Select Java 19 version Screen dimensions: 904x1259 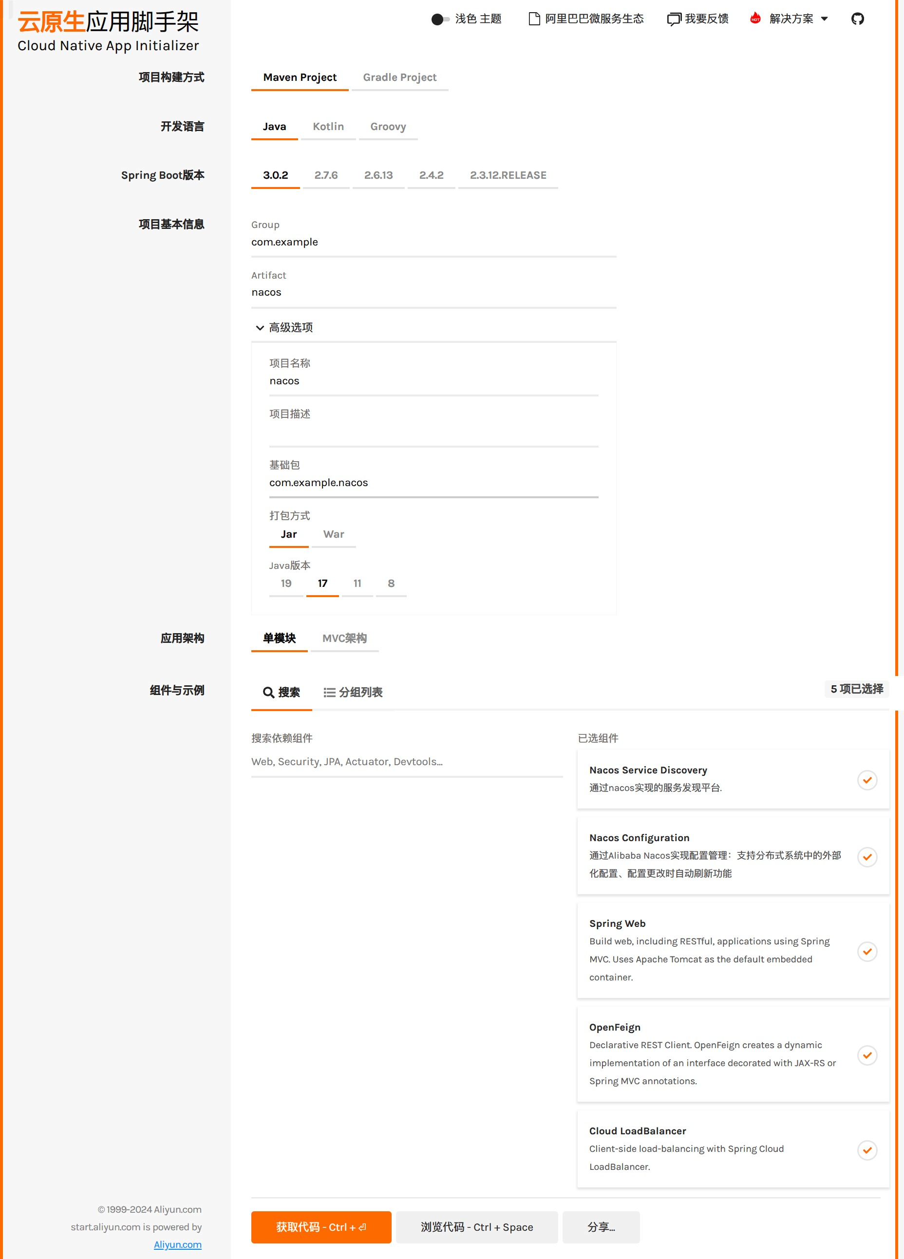pyautogui.click(x=286, y=583)
